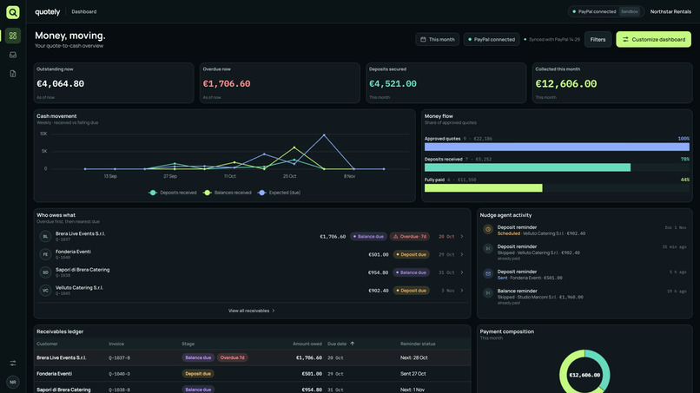The width and height of the screenshot is (700, 393).
Task: Open Northstar Rentals account menu
Action: (x=670, y=11)
